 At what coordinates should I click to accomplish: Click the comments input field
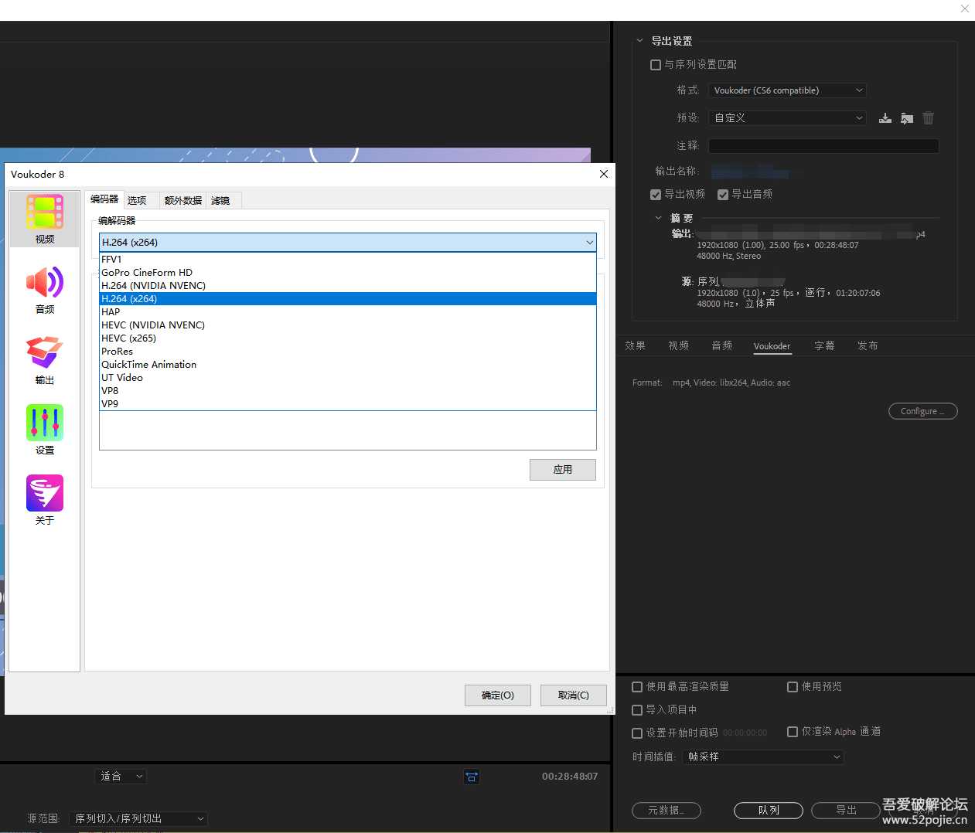point(823,146)
